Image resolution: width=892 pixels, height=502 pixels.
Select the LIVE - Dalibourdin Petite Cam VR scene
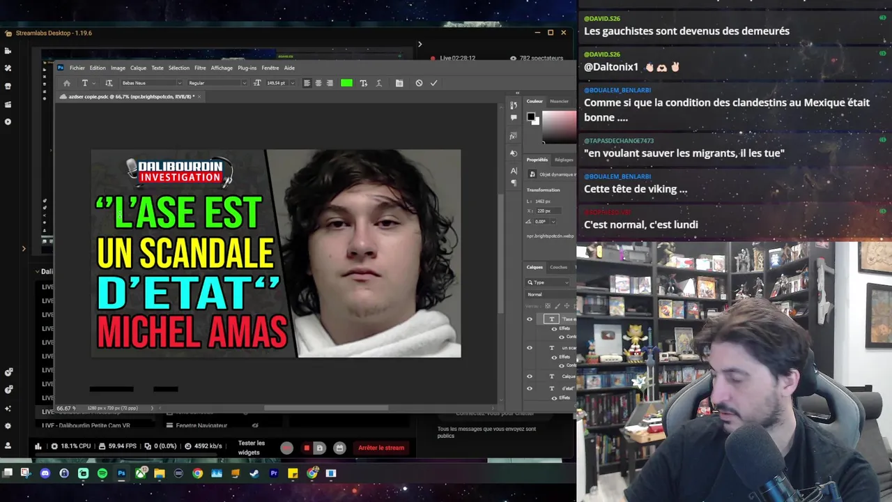[x=86, y=425]
